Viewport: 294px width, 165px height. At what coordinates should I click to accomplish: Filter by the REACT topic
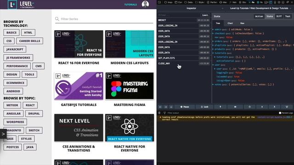click(30, 105)
